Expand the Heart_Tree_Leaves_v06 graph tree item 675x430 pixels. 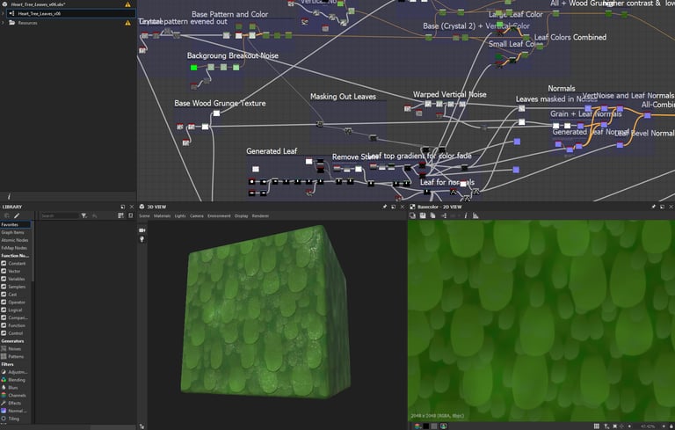point(4,13)
